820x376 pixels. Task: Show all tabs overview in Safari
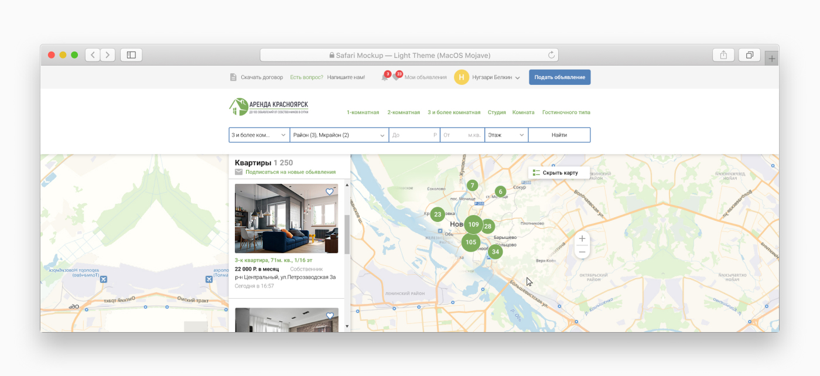749,55
